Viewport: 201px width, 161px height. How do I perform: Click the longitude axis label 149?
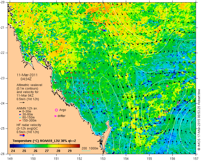coord(10,159)
